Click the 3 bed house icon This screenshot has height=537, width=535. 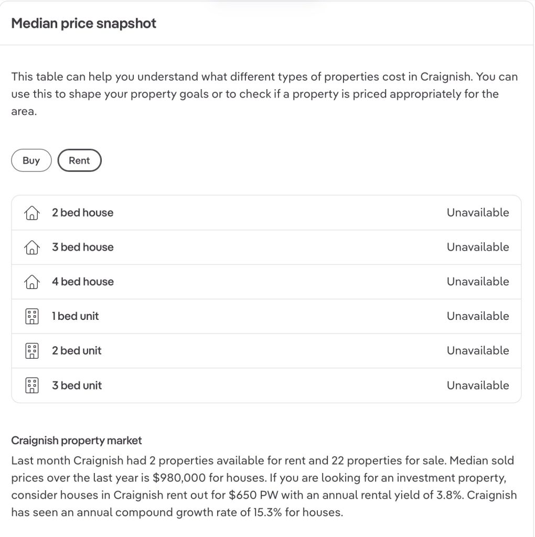pos(32,248)
